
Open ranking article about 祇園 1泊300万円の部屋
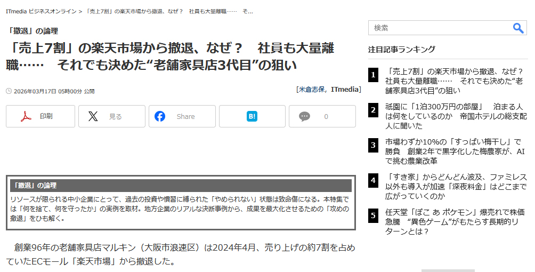tap(456, 116)
